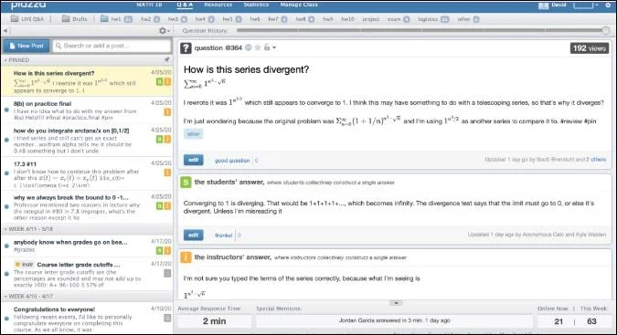
Task: Click the user avatar icon beside David
Action: click(x=543, y=5)
